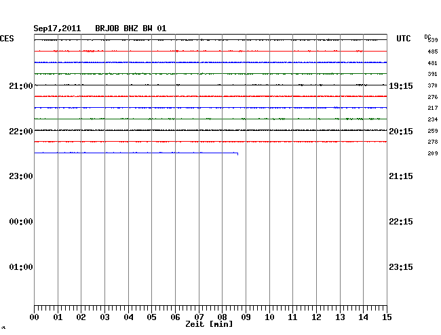Image resolution: width=441 pixels, height=335 pixels.
Task: Click the DC value 209
Action: point(433,153)
